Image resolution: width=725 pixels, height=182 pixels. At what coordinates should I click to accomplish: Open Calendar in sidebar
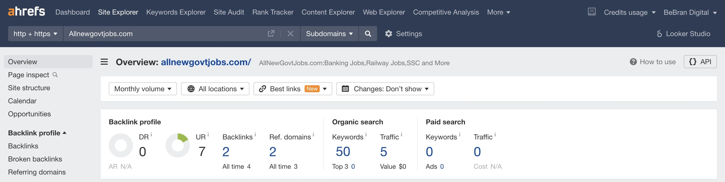click(x=22, y=101)
